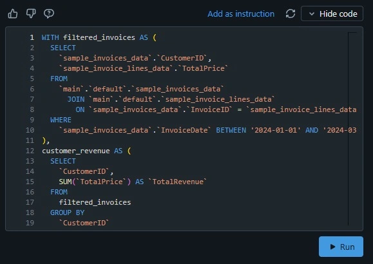Image resolution: width=373 pixels, height=264 pixels.
Task: Run the generated SQL query
Action: 341,247
